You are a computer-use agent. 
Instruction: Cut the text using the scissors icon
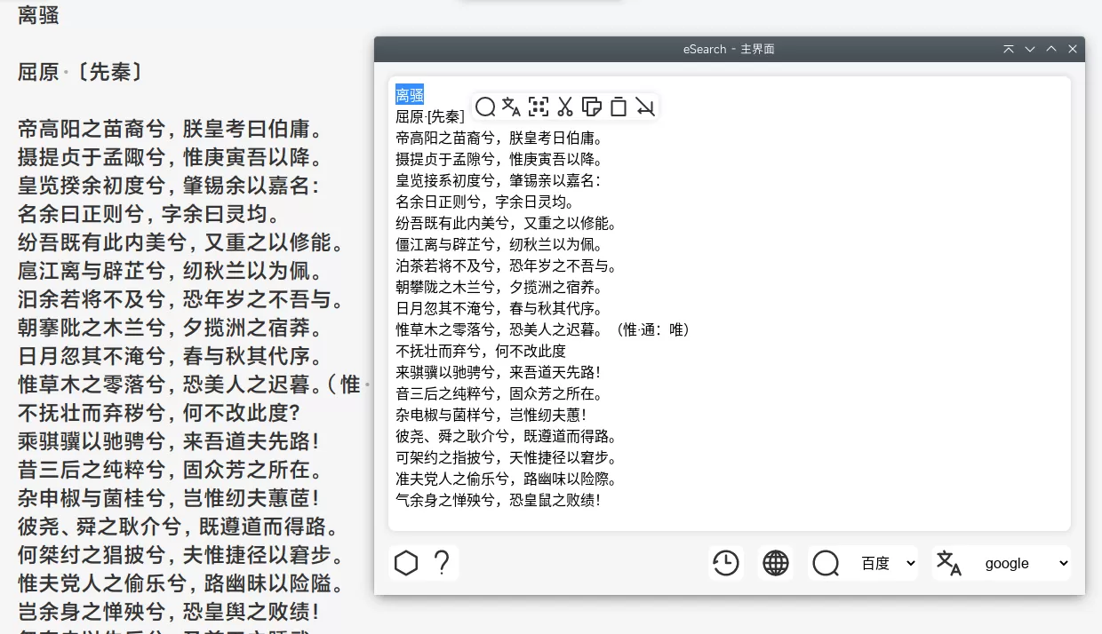tap(565, 107)
